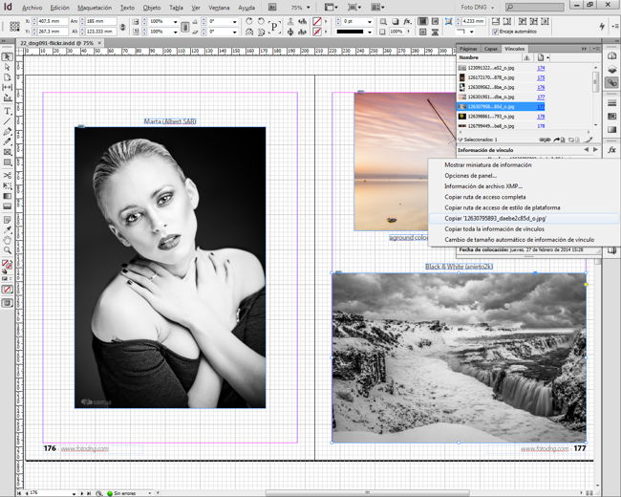
Task: Open the Pages panel icon in the dock
Action: pos(611,56)
